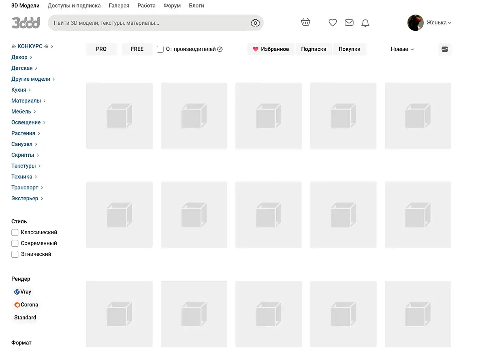Viewport: 478px width, 351px height.
Task: Open the КОНКУРС link
Action: (x=32, y=46)
